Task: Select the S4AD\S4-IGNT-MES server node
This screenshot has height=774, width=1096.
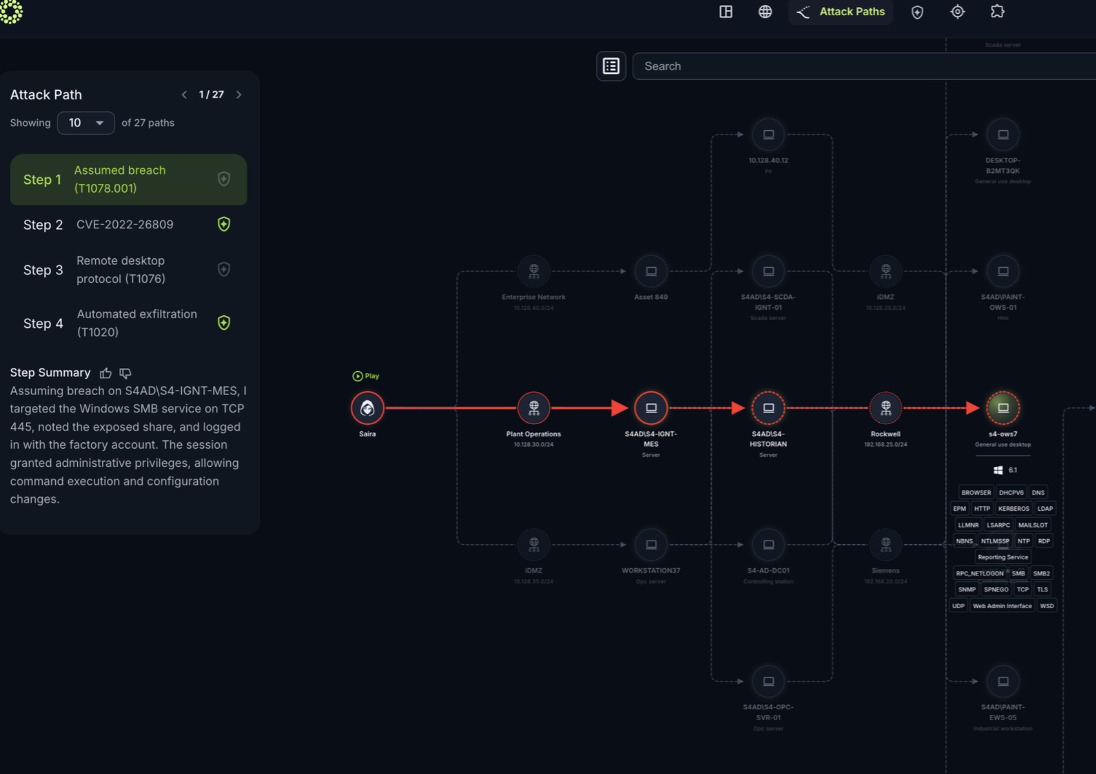Action: pyautogui.click(x=651, y=408)
